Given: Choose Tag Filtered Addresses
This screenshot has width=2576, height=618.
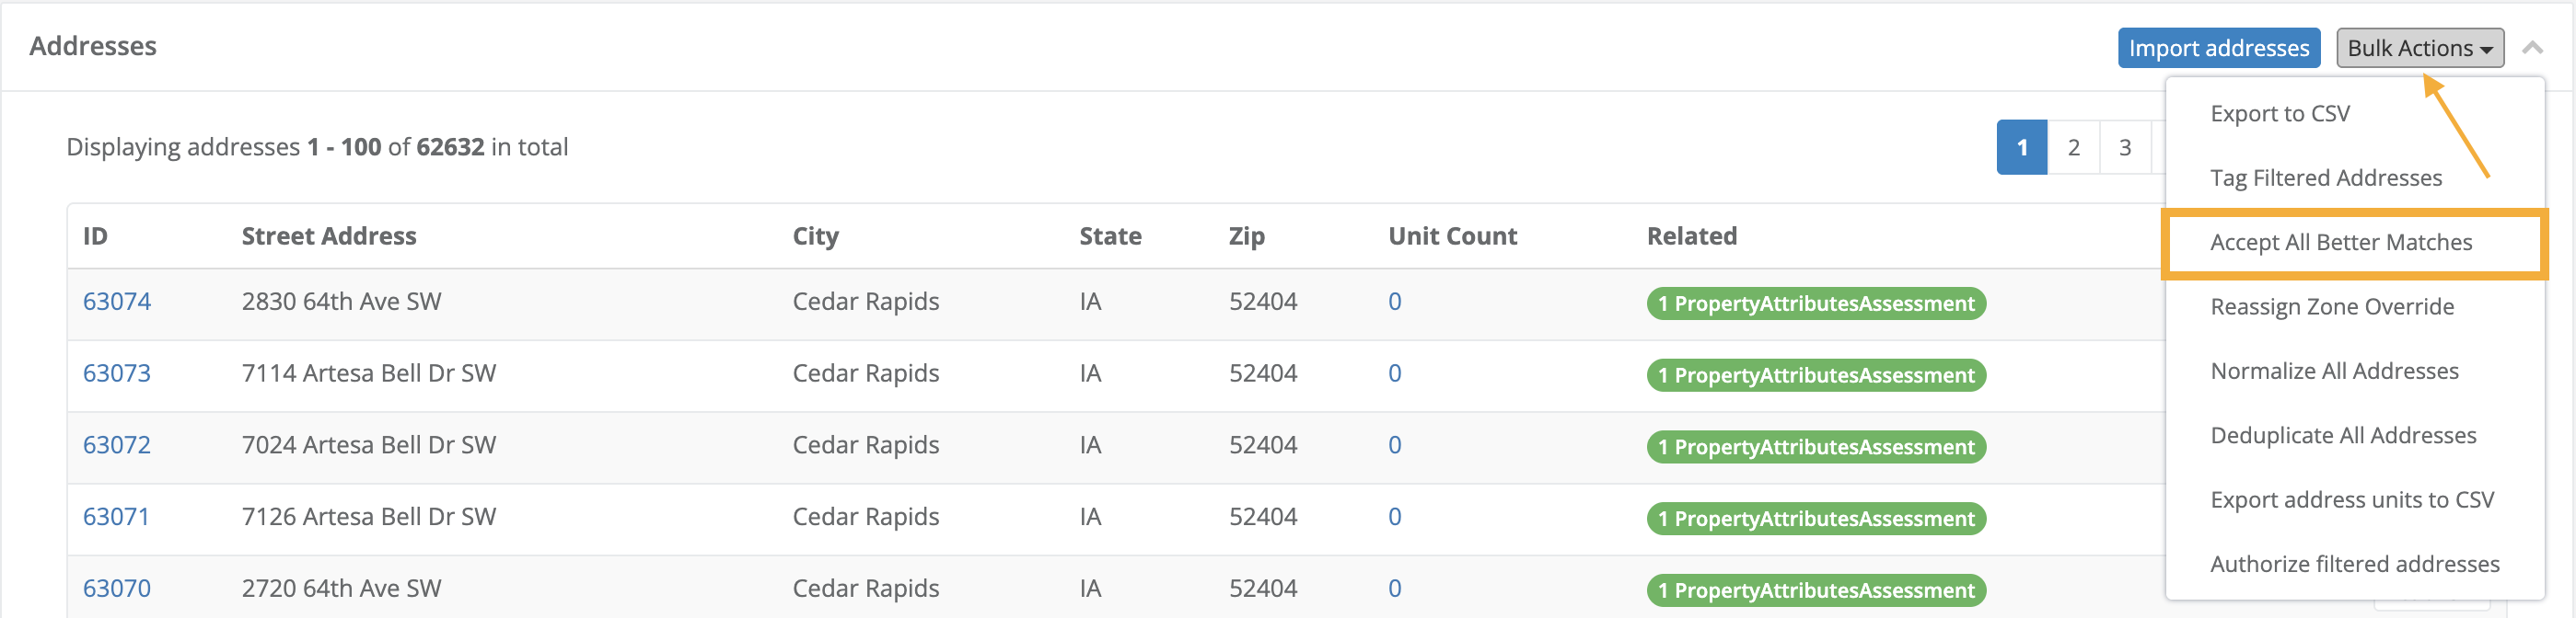Looking at the screenshot, I should click(x=2325, y=177).
